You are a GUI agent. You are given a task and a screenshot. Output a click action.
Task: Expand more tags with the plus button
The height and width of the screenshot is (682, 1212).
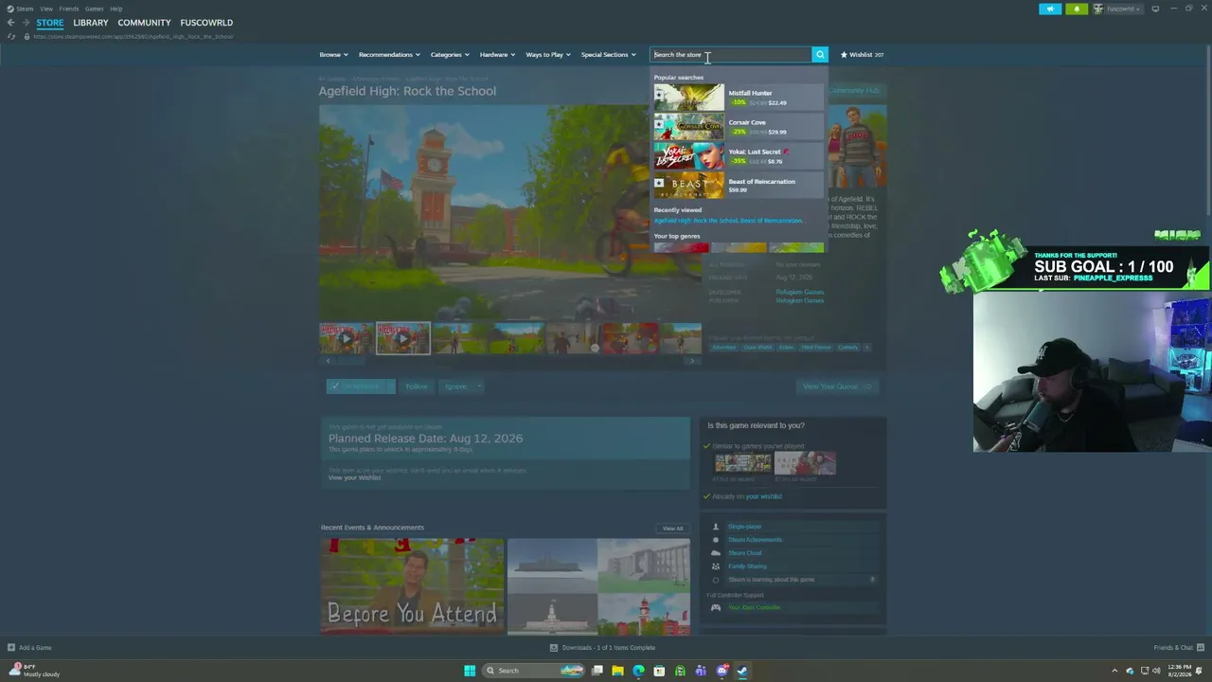click(x=867, y=348)
